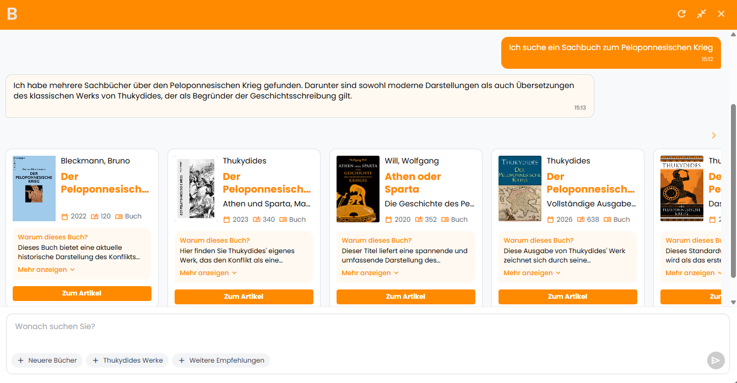Screen dimensions: 737x383
Task: Click calendar icon next to 2022
Action: coord(64,216)
